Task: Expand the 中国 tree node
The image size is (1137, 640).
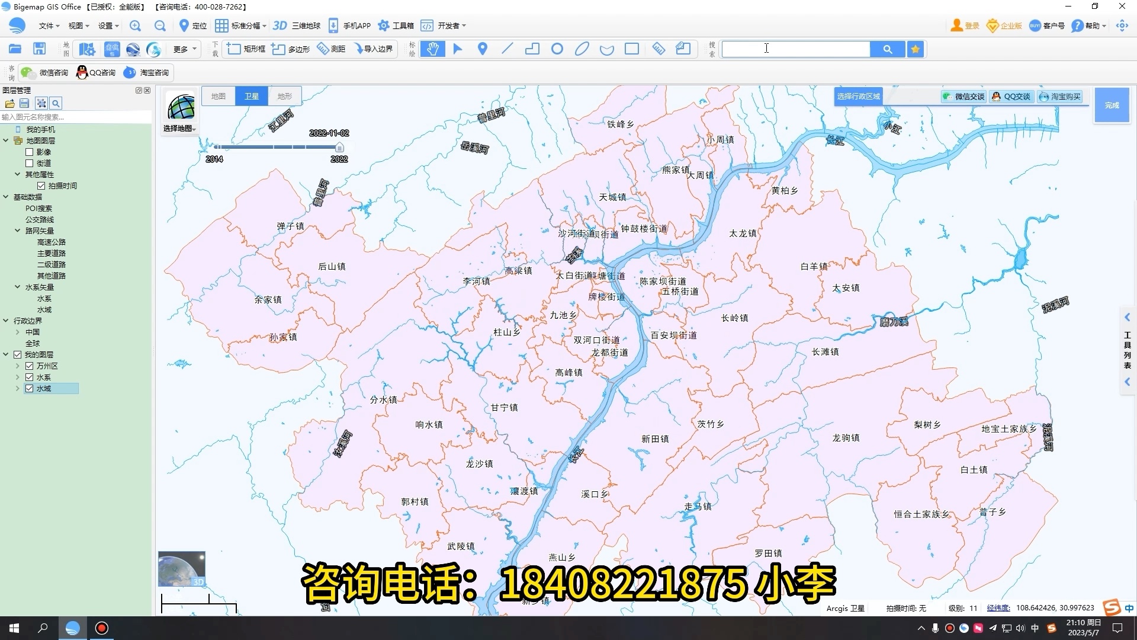Action: coord(18,332)
